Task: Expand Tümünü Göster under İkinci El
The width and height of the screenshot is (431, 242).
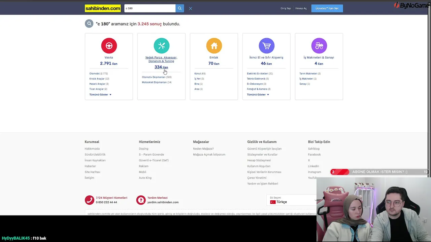Action: click(258, 95)
